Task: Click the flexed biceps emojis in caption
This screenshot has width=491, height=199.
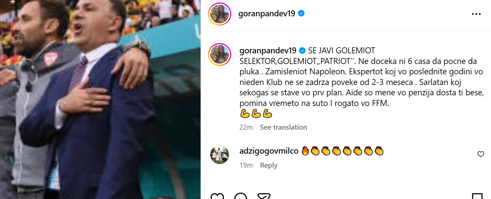Action: (256, 114)
